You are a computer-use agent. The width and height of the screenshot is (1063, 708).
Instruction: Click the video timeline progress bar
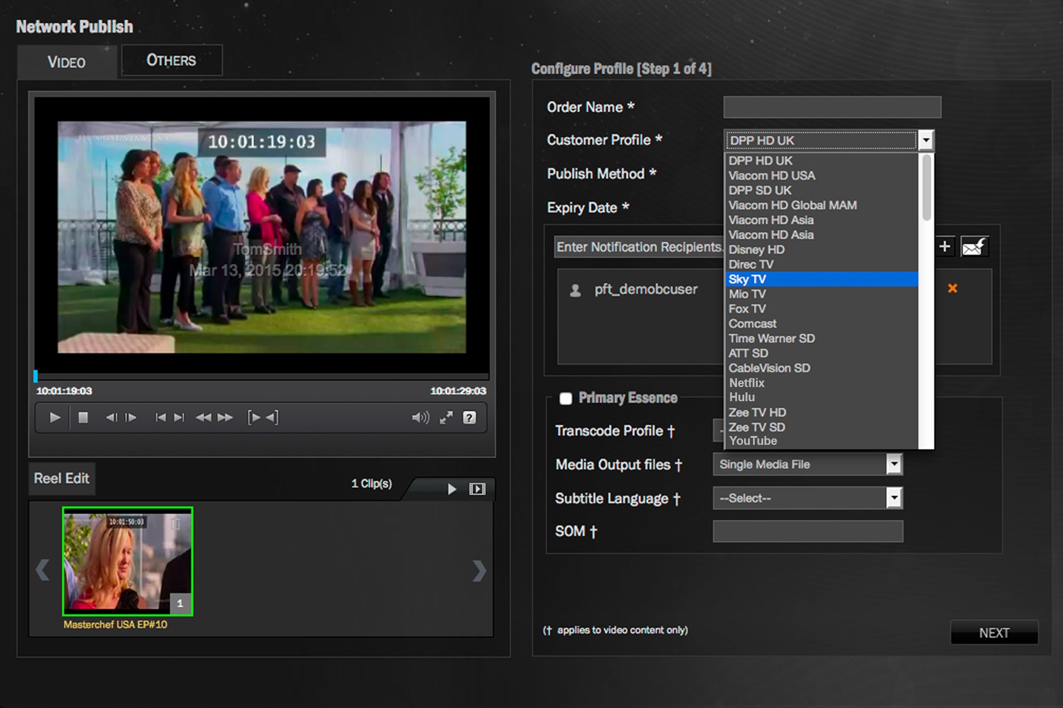coord(262,376)
